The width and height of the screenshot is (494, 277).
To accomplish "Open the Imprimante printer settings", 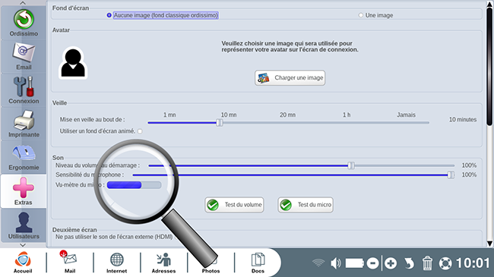I will [24, 124].
